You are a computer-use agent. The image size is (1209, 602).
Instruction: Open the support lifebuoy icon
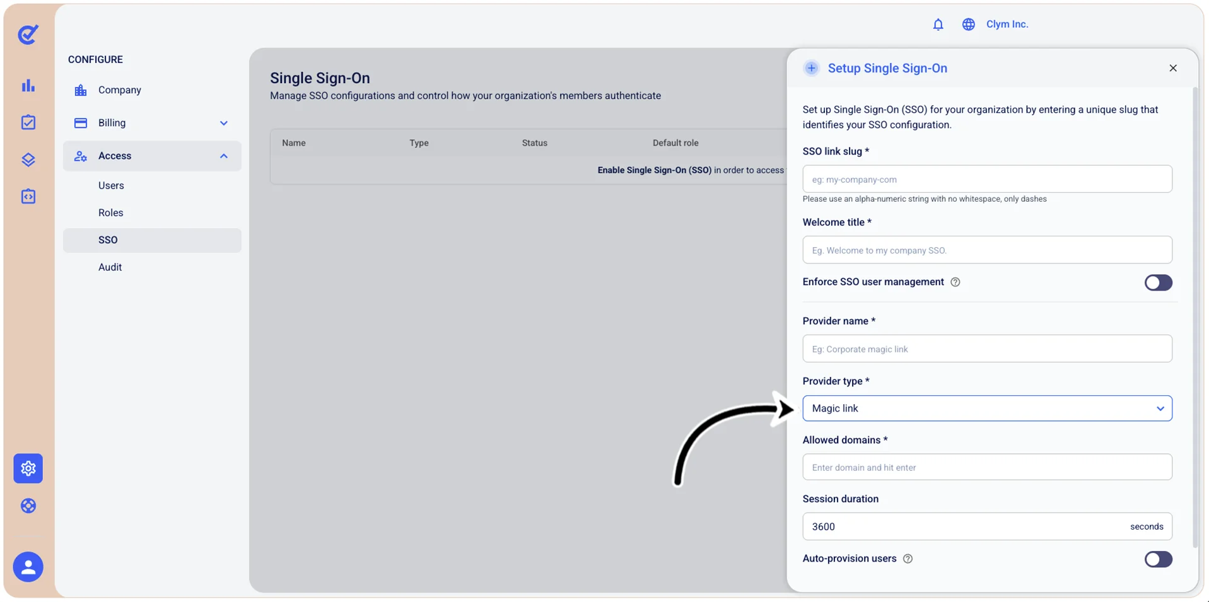pos(28,506)
